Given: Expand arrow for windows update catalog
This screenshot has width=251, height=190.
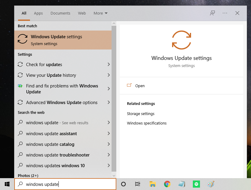Looking at the screenshot, I should 109,144.
